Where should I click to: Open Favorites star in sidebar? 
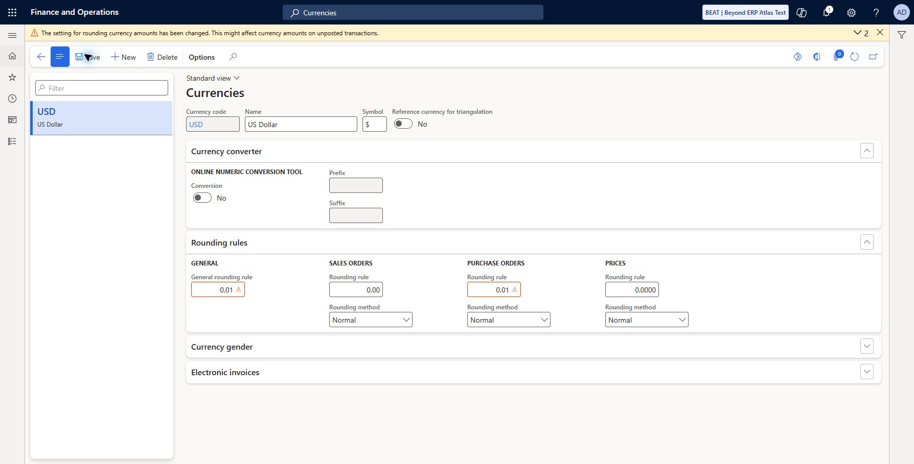(12, 78)
